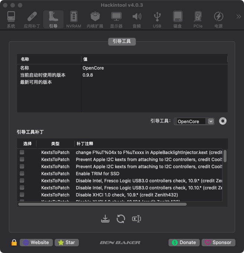The height and width of the screenshot is (253, 244).
Task: Select Disable XHCI 1.0 check 10.9.* text
Action: (x=127, y=195)
